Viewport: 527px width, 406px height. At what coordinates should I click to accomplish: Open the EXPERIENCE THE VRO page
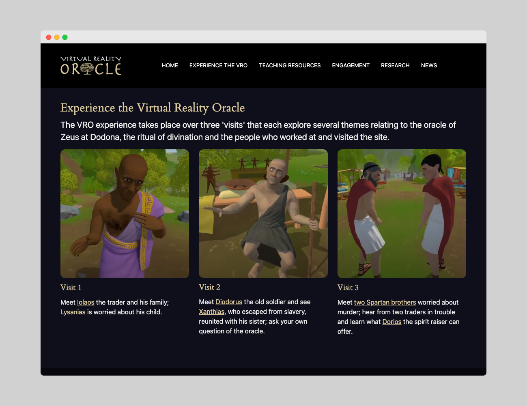(x=218, y=65)
